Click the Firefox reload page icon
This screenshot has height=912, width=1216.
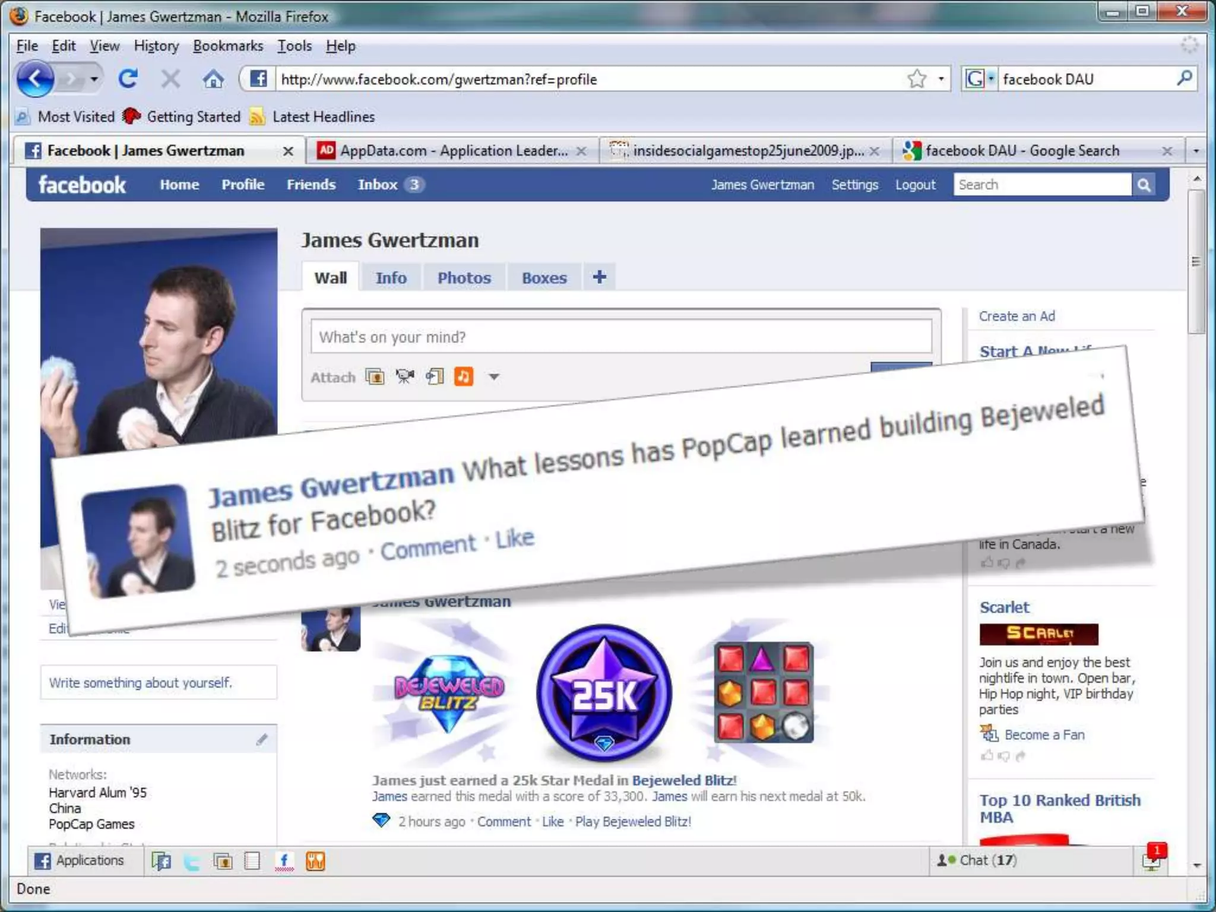coord(128,78)
